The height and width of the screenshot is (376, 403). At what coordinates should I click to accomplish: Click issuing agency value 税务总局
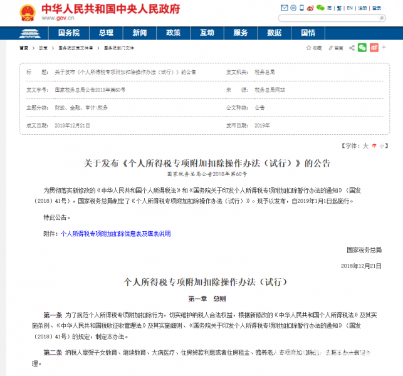[264, 72]
